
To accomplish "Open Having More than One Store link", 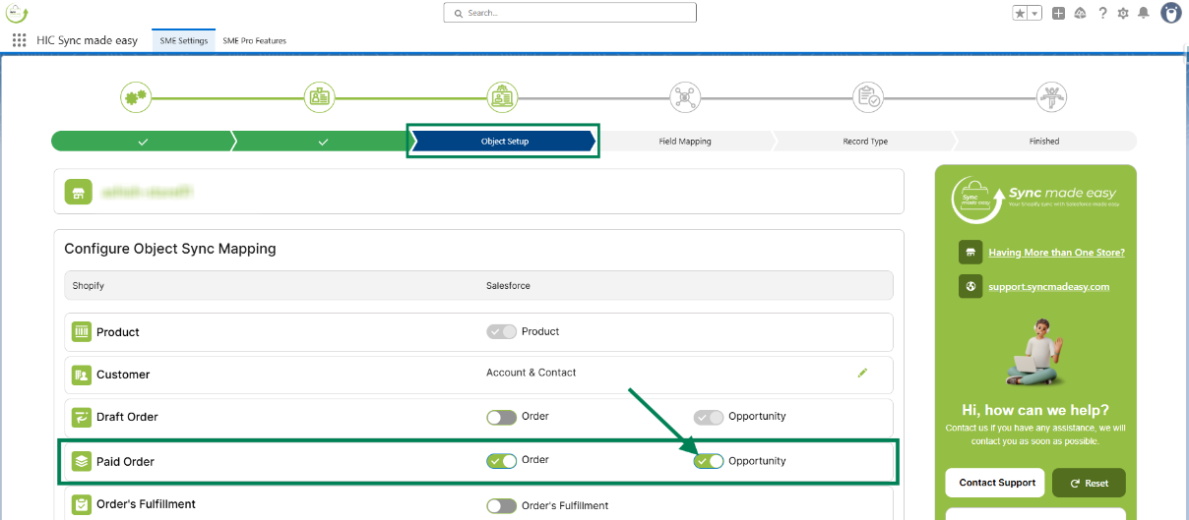I will (1056, 253).
